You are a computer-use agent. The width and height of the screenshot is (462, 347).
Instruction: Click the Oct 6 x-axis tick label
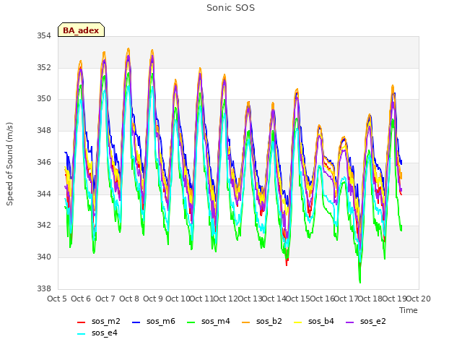click(81, 299)
